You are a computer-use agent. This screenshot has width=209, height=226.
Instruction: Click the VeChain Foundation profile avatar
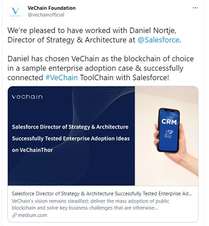click(15, 12)
